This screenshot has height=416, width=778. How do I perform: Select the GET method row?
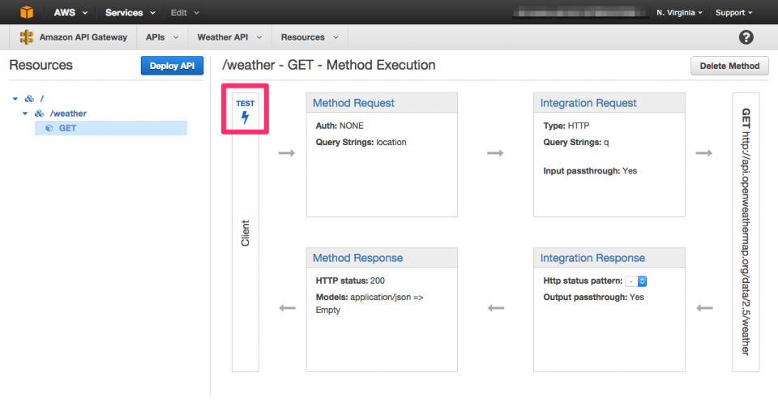point(111,128)
